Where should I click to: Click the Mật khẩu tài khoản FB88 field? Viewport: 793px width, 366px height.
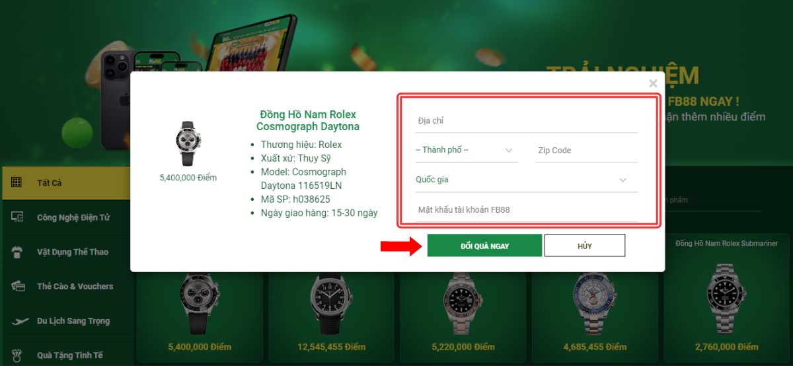coord(527,209)
